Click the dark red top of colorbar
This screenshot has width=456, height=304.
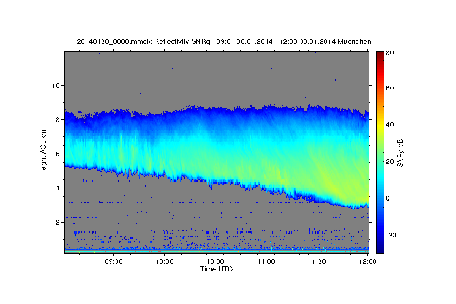380,53
